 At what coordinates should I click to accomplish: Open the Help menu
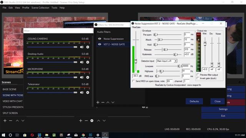[62, 8]
